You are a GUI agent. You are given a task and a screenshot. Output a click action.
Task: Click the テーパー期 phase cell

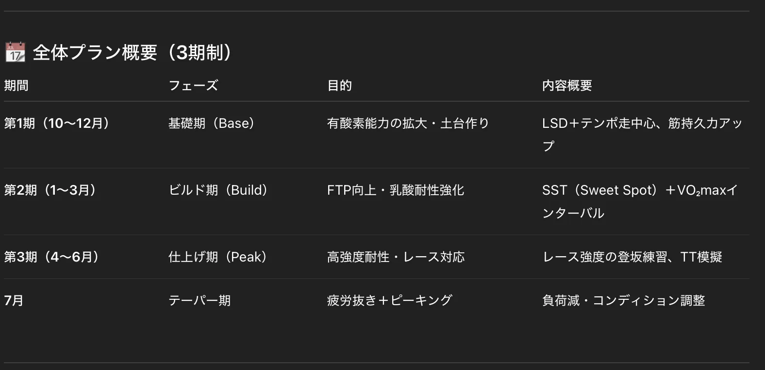(200, 301)
